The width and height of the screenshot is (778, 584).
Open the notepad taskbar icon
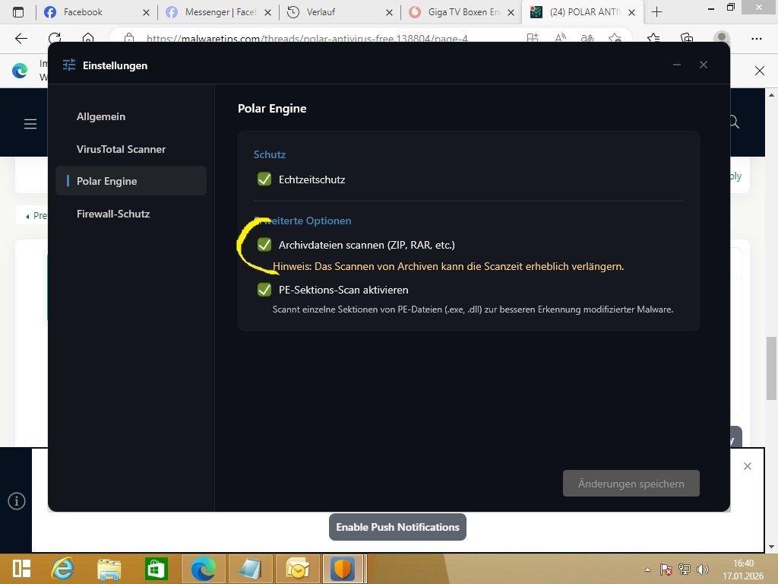click(x=250, y=569)
